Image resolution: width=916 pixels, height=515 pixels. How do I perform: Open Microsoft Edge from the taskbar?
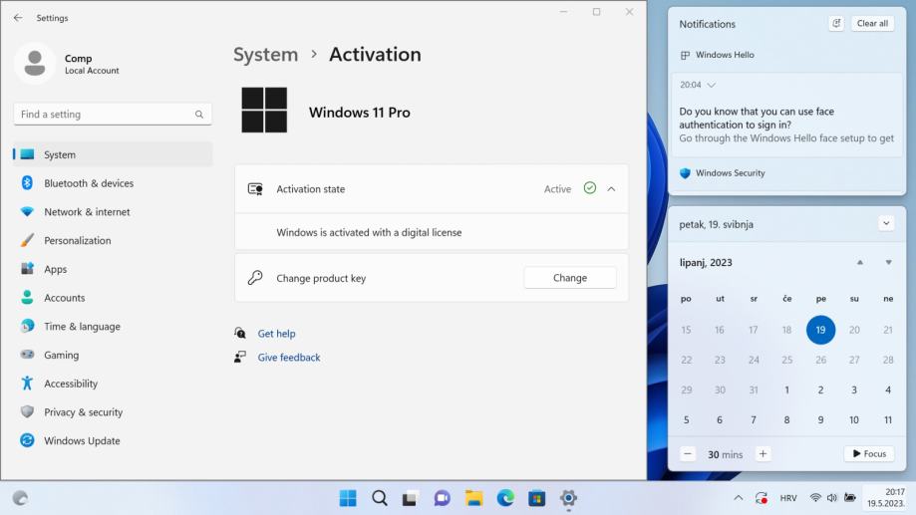coord(505,498)
